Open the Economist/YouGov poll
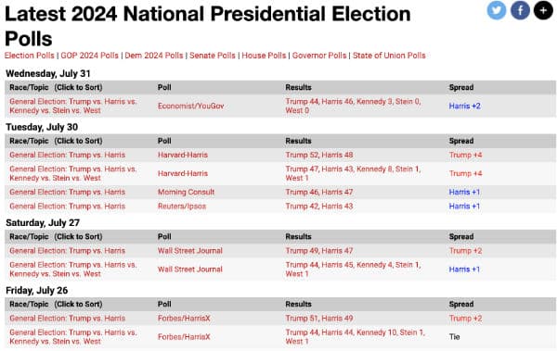This screenshot has width=557, height=351. coord(190,106)
